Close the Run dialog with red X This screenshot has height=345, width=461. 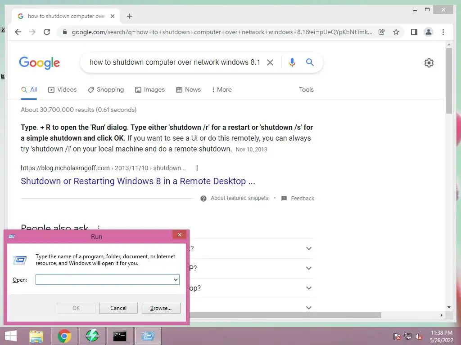[x=179, y=234]
